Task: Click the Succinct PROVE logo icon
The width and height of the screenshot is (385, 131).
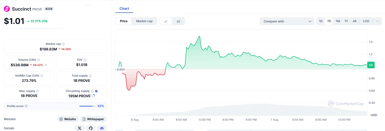Action: click(7, 9)
